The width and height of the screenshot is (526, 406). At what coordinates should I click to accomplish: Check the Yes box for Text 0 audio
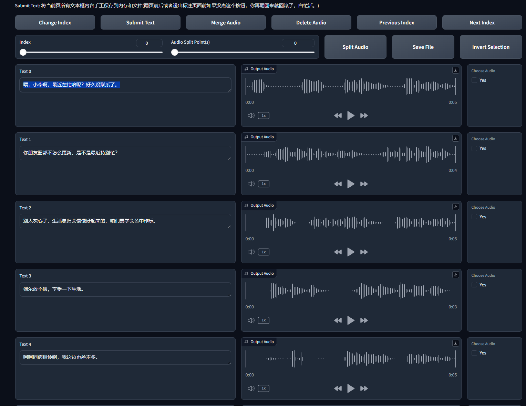[474, 80]
